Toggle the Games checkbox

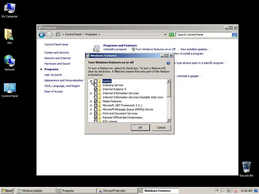(x=96, y=81)
